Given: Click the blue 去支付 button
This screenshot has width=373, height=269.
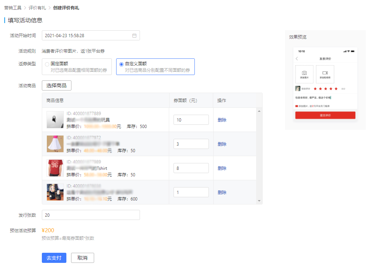Looking at the screenshot, I should 54,258.
